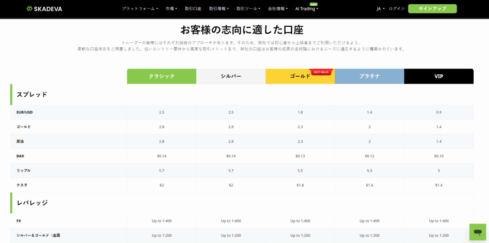
Task: Expand the 会社情報 menu
Action: coord(278,9)
